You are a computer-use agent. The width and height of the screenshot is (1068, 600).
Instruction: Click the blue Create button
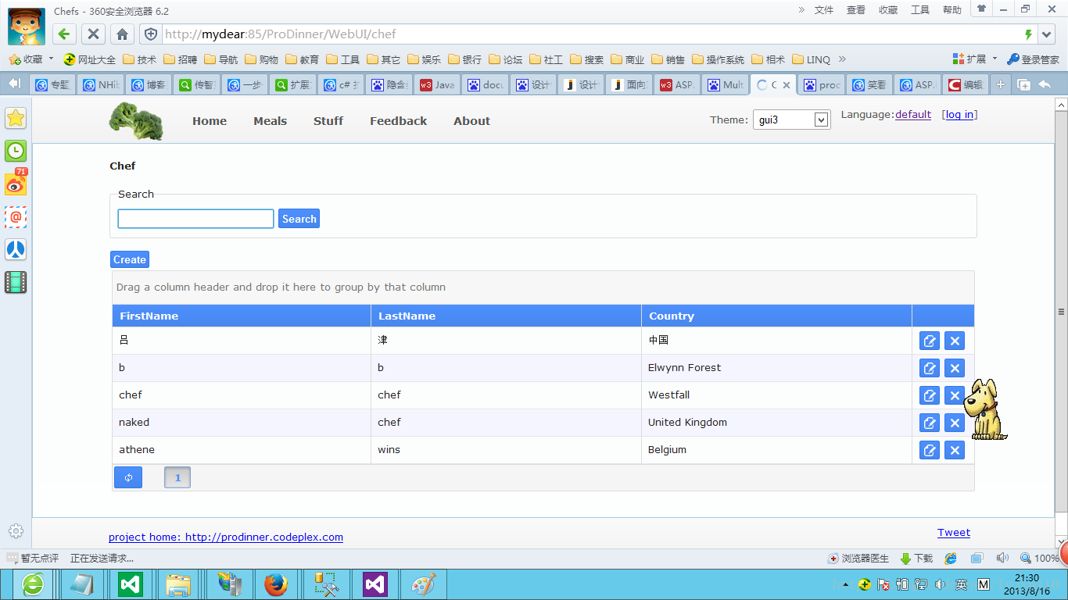pos(130,259)
